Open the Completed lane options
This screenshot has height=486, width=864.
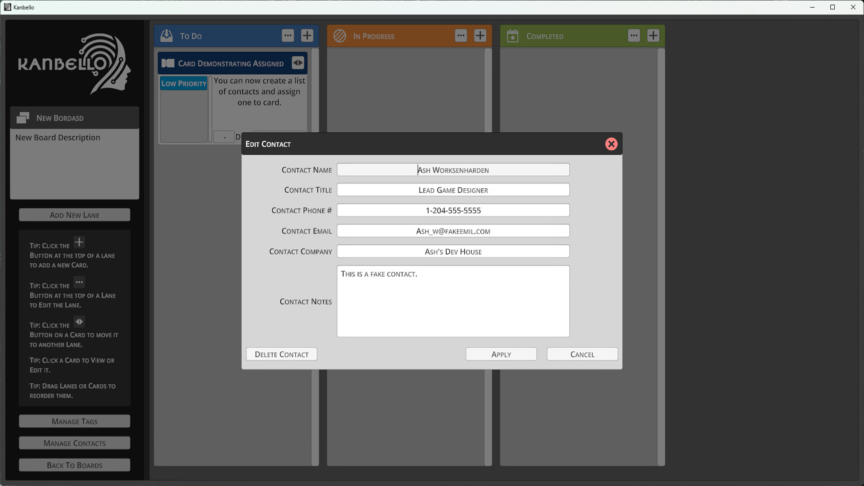click(x=634, y=35)
